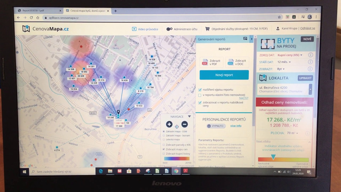Screen dimensions: 341x192
Task: Click browser reload button
Action: pos(31,18)
